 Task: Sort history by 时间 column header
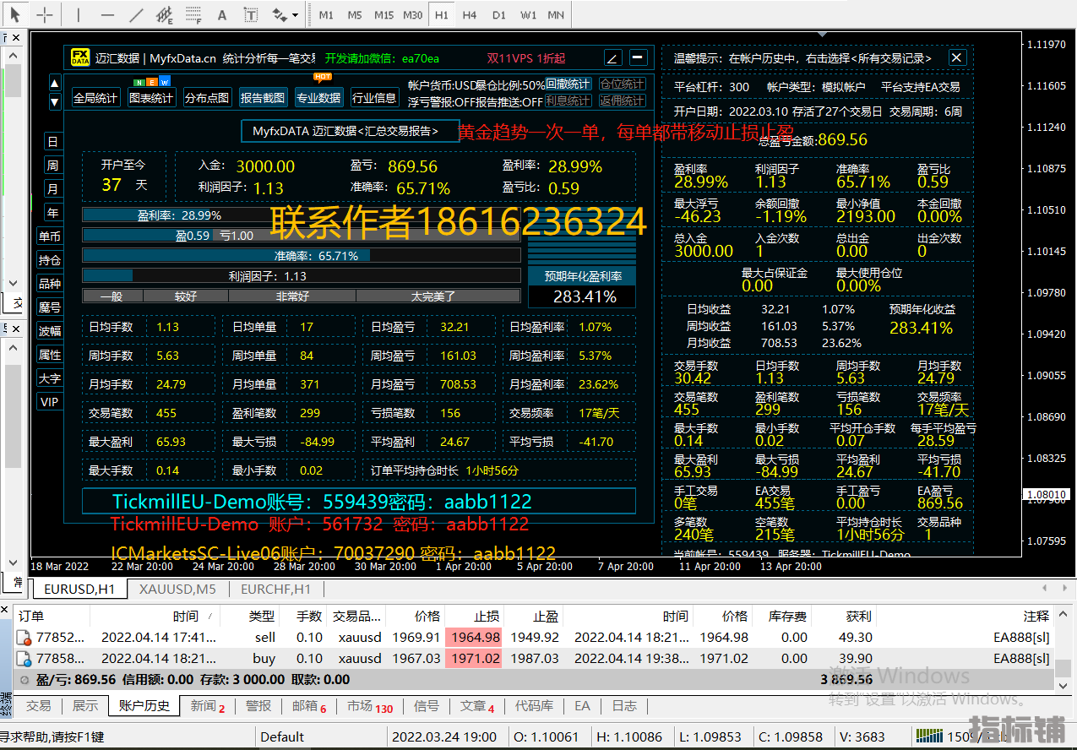pyautogui.click(x=186, y=617)
